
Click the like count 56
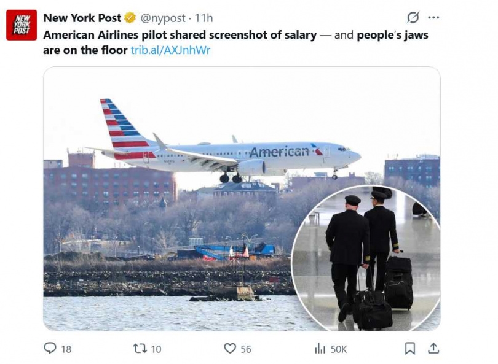(x=246, y=349)
